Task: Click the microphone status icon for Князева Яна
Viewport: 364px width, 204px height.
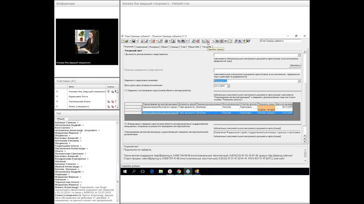Action: coord(108,92)
